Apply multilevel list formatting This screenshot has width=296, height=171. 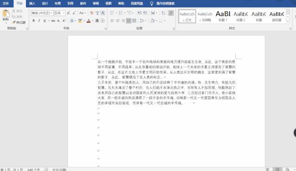point(129,13)
